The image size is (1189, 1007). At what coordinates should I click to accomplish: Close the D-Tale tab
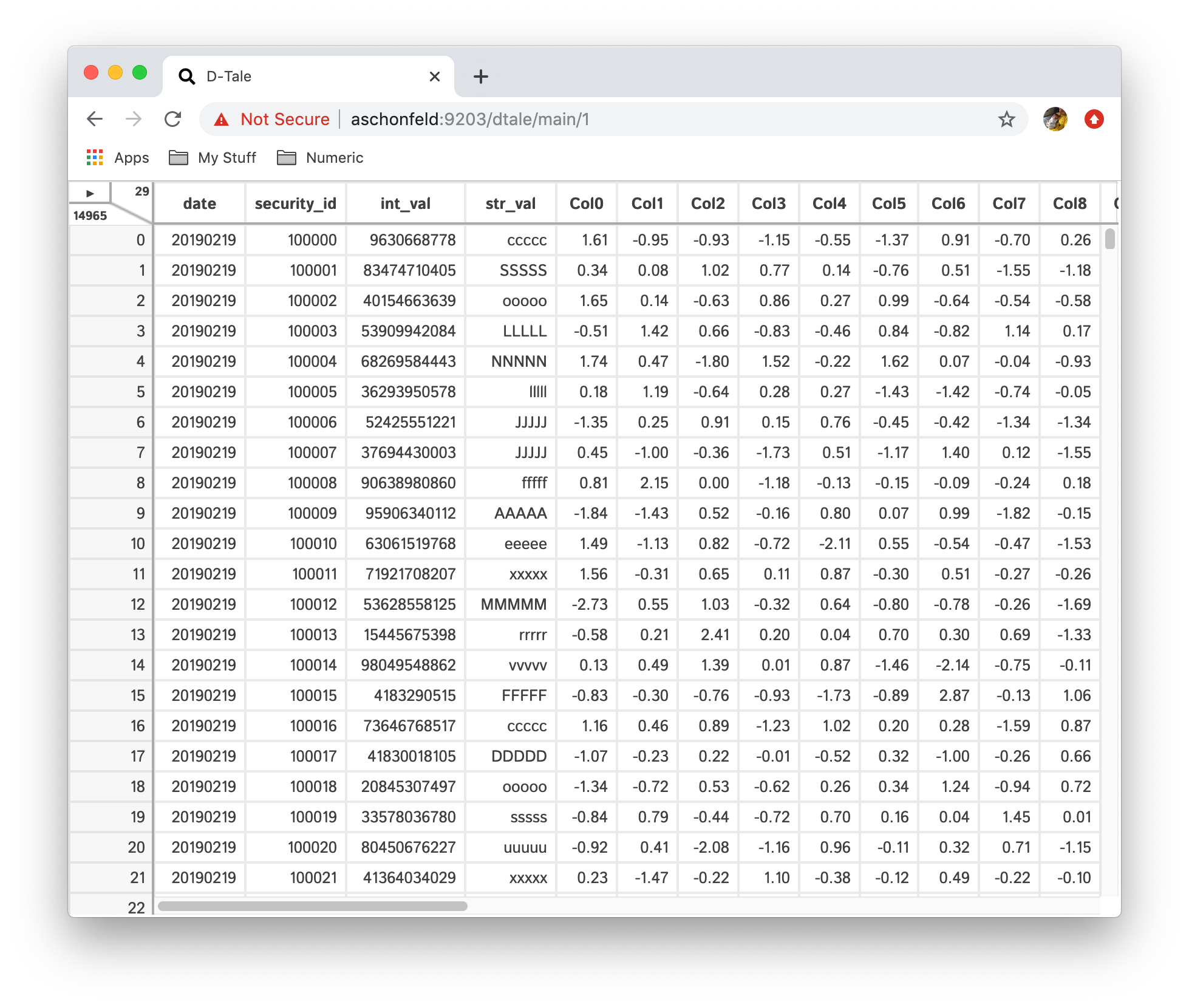(x=434, y=77)
